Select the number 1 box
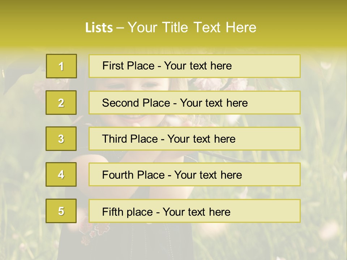The height and width of the screenshot is (260, 347). (x=61, y=66)
